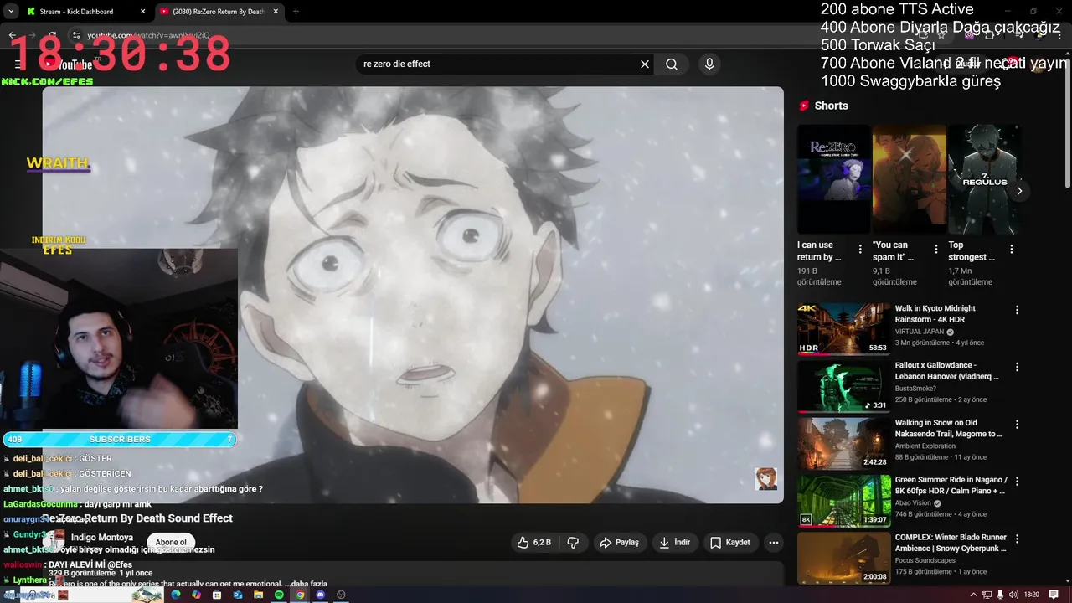Open menu for COMPLEX Winter Blade Runner video
The height and width of the screenshot is (603, 1072).
pyautogui.click(x=1018, y=539)
